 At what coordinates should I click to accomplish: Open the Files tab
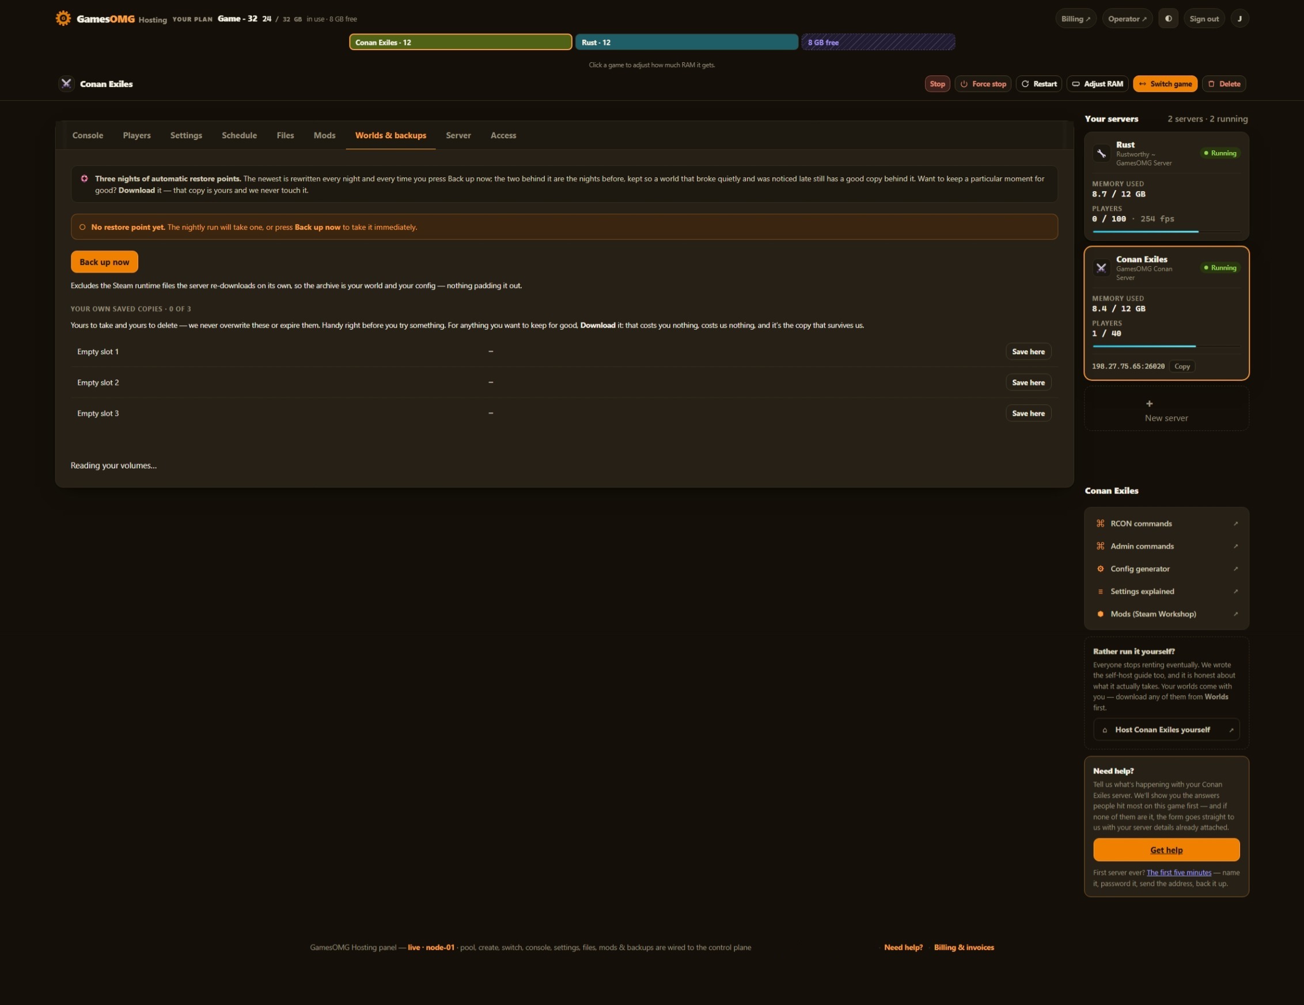pos(285,135)
